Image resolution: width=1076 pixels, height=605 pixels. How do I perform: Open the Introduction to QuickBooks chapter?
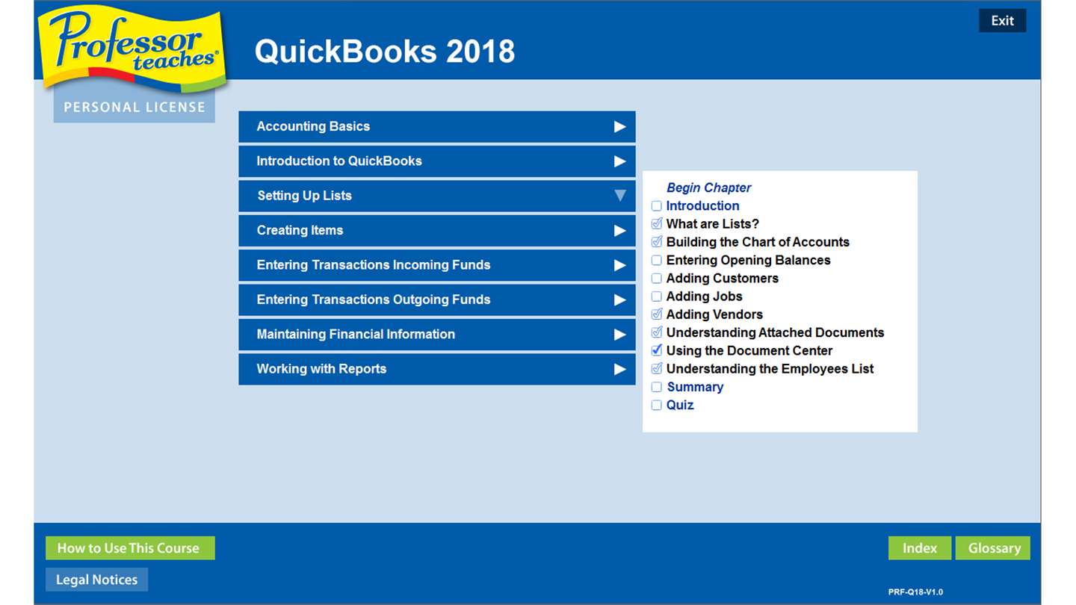point(437,161)
